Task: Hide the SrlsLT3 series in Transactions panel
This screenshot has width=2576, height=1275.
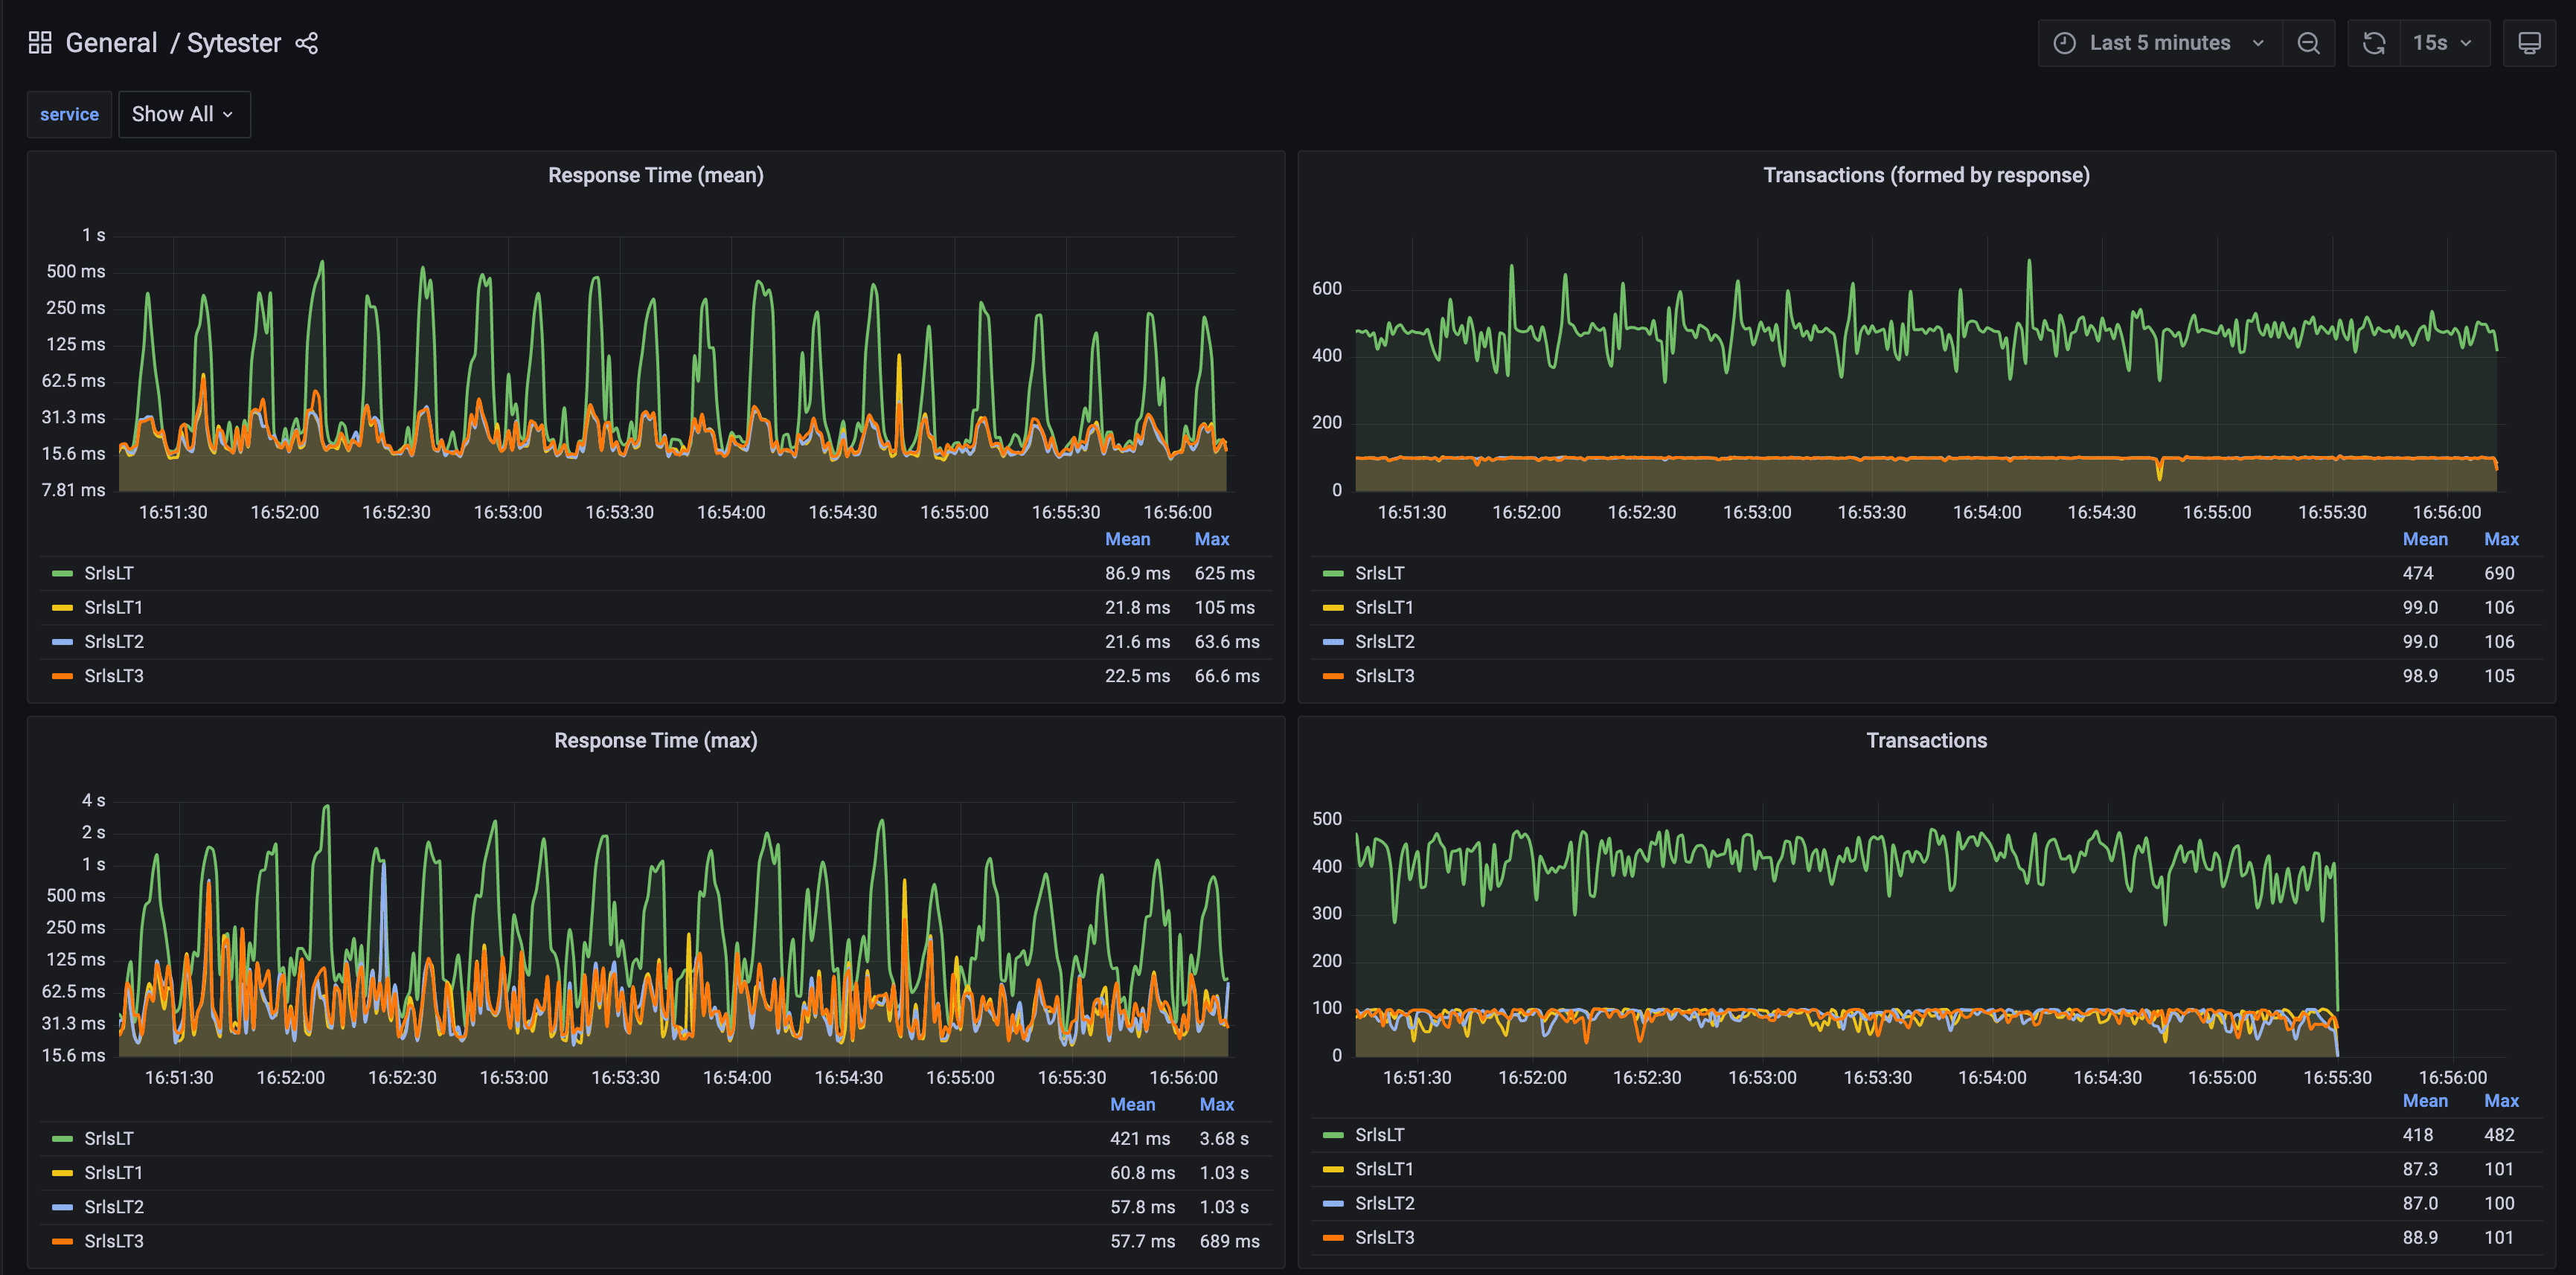Action: [1384, 1237]
